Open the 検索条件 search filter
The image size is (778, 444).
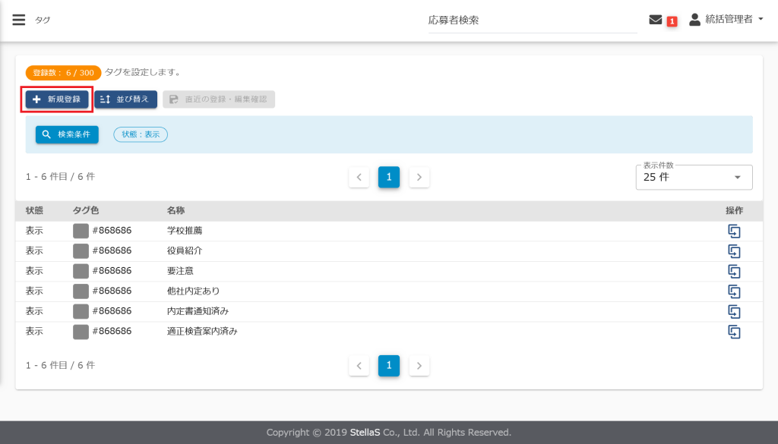tap(67, 134)
